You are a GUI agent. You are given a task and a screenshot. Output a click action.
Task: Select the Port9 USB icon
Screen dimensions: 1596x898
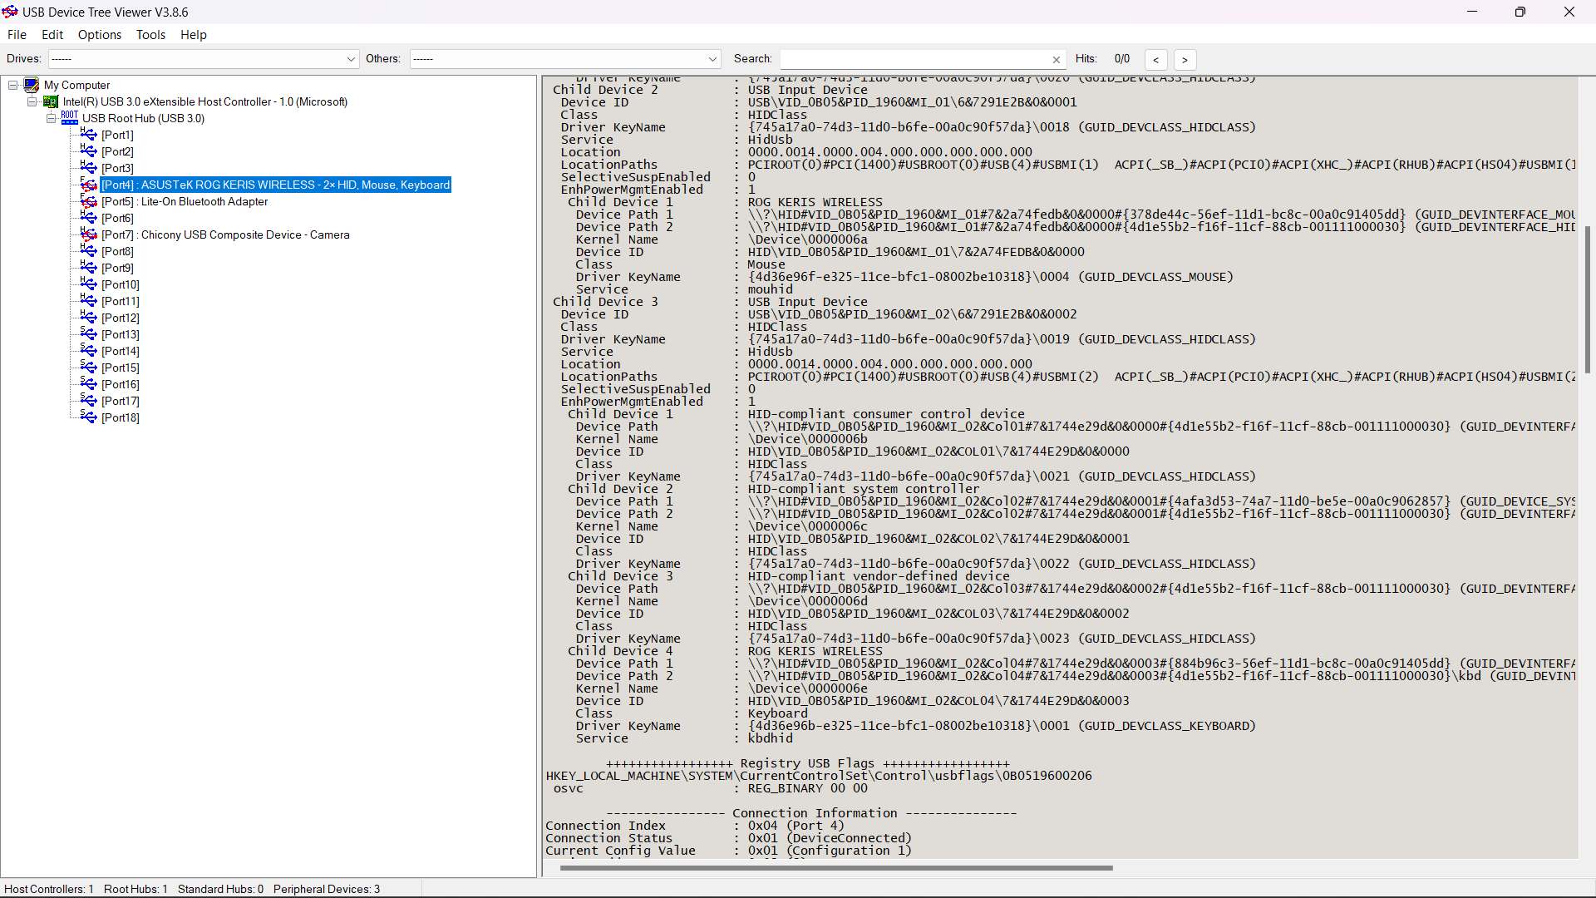[x=89, y=267]
